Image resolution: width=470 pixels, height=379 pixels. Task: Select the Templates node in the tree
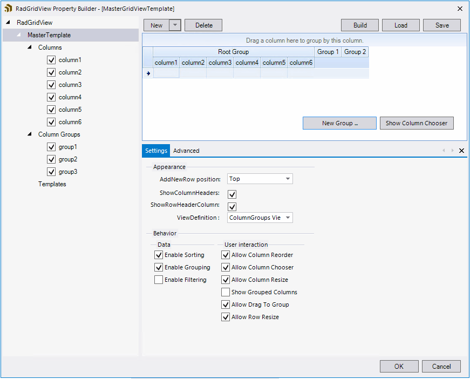click(x=52, y=184)
